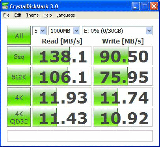This screenshot has width=160, height=147.
Task: Run all benchmarks with All button
Action: 19,35
